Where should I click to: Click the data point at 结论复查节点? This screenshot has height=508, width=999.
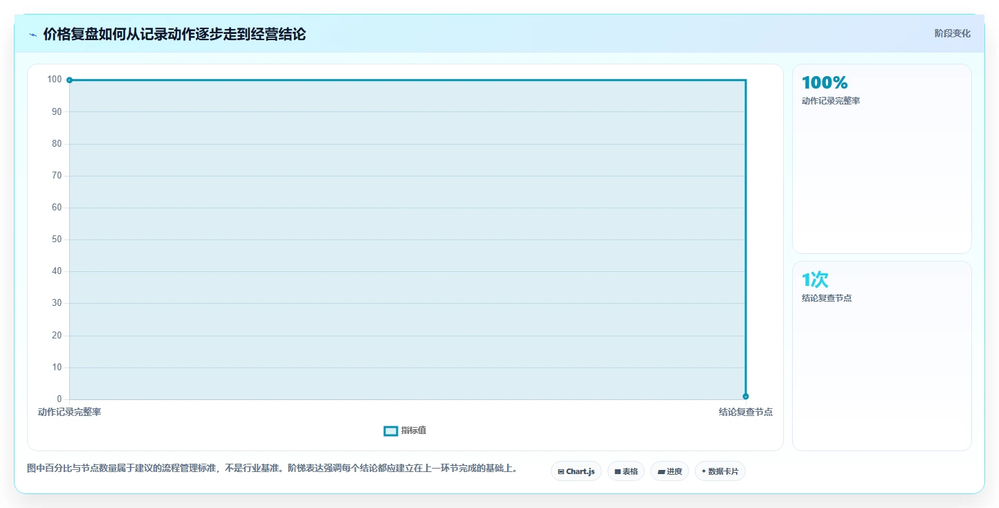point(745,396)
